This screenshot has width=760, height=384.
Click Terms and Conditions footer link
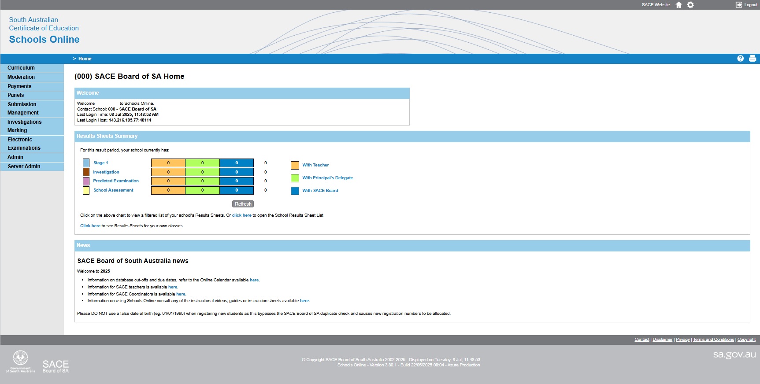pos(714,340)
